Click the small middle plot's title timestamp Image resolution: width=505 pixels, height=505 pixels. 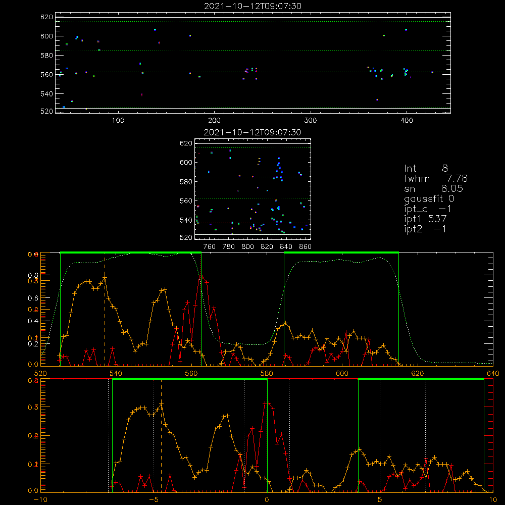252,132
